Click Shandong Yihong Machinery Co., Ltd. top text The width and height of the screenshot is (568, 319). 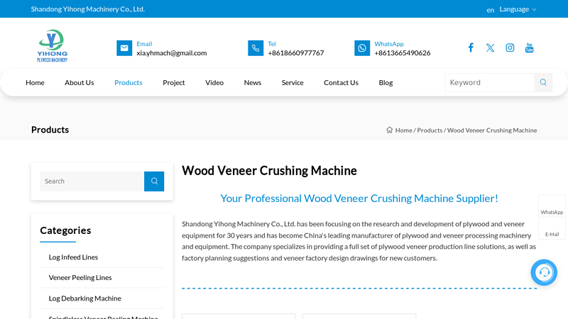pyautogui.click(x=87, y=9)
